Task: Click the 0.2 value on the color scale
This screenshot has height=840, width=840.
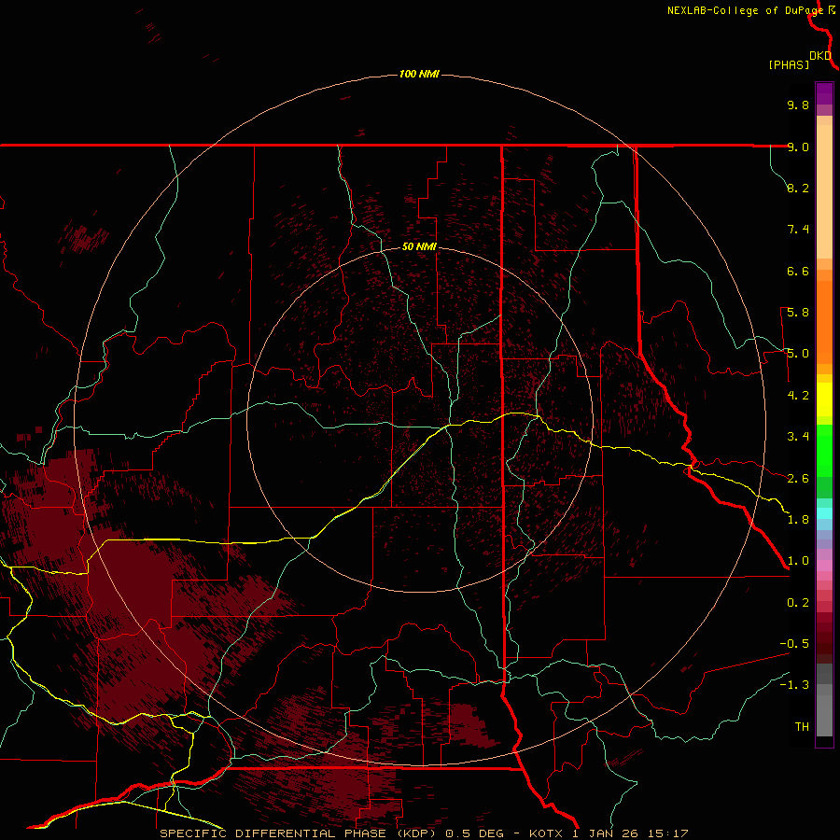Action: (798, 603)
